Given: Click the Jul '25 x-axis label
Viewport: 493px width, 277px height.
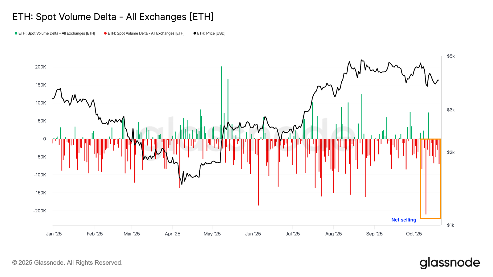Looking at the screenshot, I should pyautogui.click(x=292, y=234).
